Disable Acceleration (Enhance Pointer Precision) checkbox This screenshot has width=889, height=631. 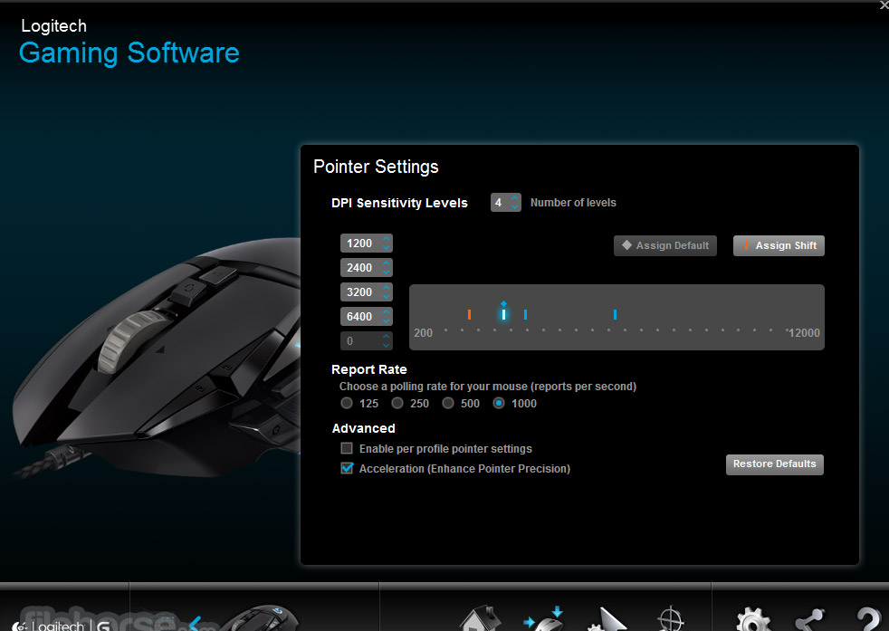pos(347,468)
